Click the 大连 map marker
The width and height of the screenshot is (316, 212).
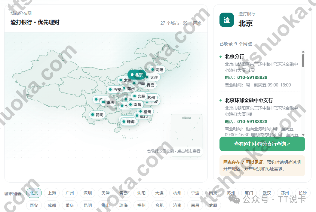pyautogui.click(x=152, y=77)
